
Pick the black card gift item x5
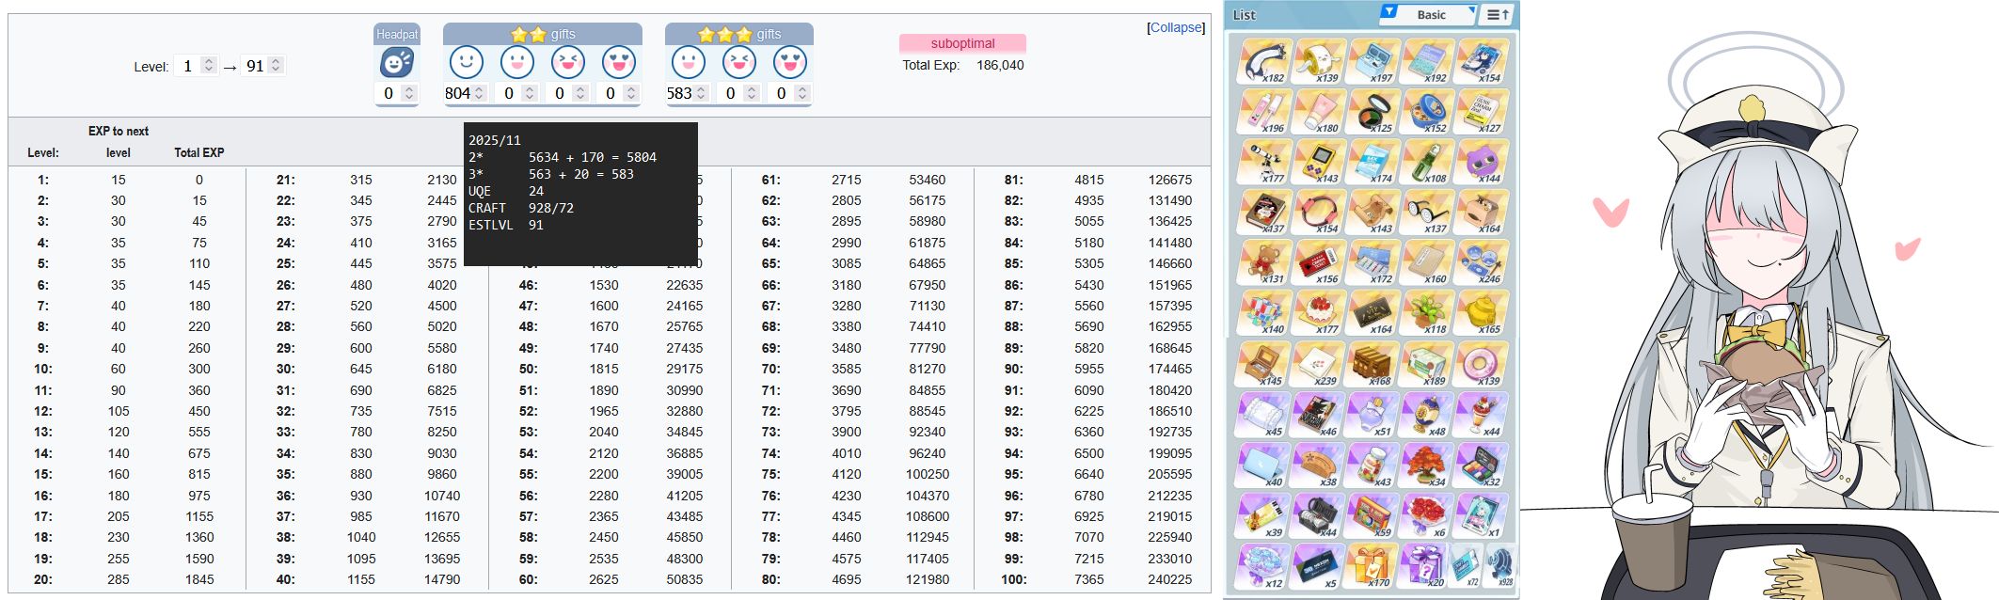tap(1318, 566)
